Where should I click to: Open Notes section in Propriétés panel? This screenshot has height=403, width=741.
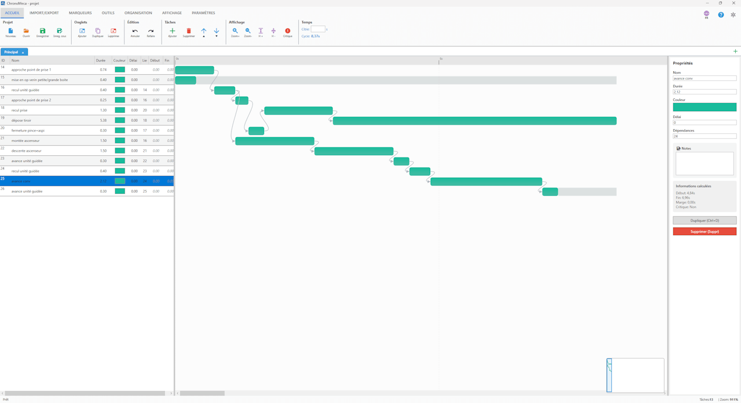click(x=685, y=149)
